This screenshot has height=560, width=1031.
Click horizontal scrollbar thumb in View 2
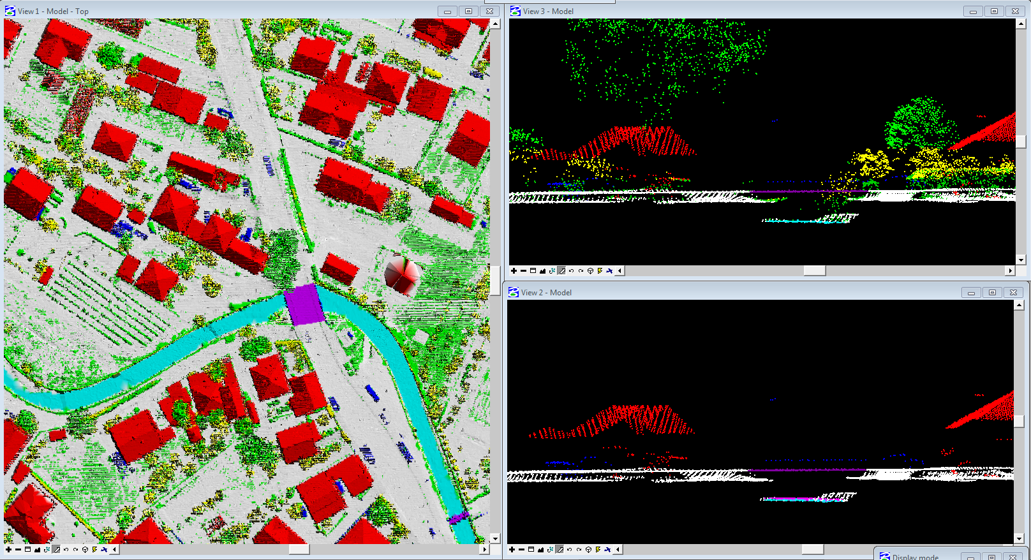[812, 549]
